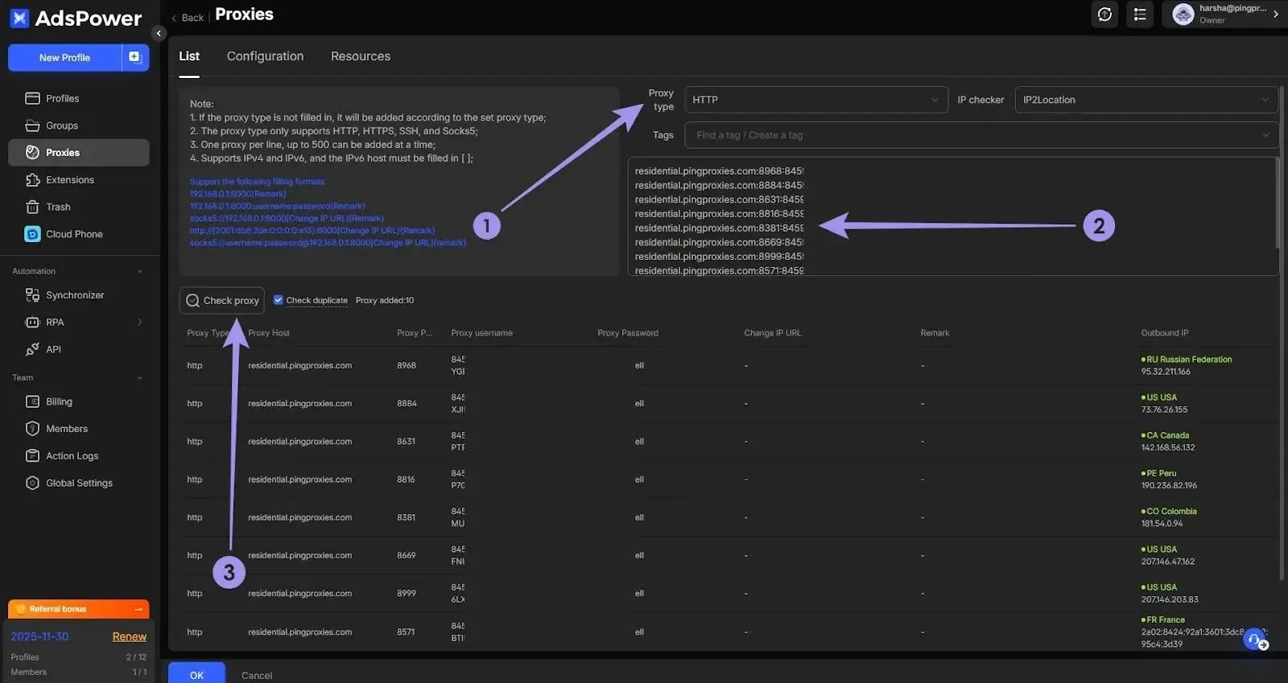Viewport: 1288px width, 683px height.
Task: Toggle the Check duplicate checkbox
Action: pyautogui.click(x=278, y=299)
